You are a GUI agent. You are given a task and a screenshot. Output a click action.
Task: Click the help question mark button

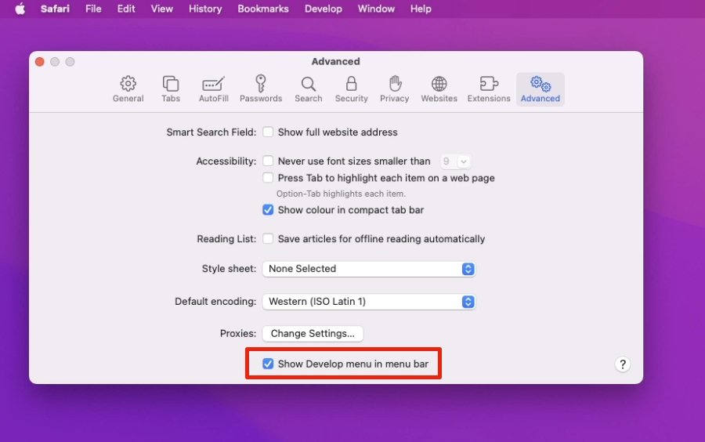(622, 364)
